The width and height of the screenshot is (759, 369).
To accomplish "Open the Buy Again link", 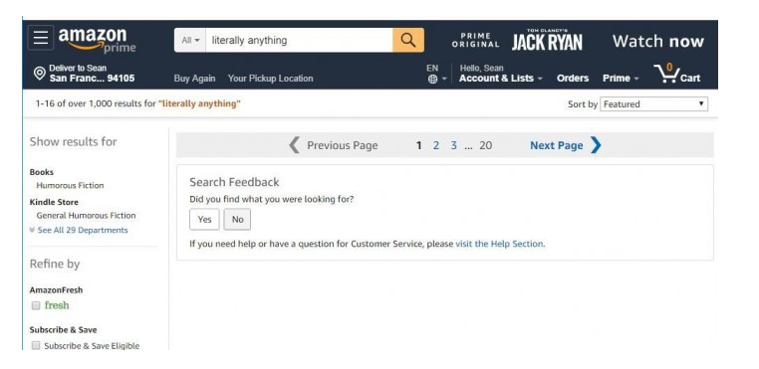I will point(194,79).
